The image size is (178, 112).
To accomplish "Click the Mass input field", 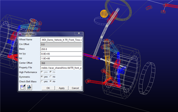I will point(61,49).
